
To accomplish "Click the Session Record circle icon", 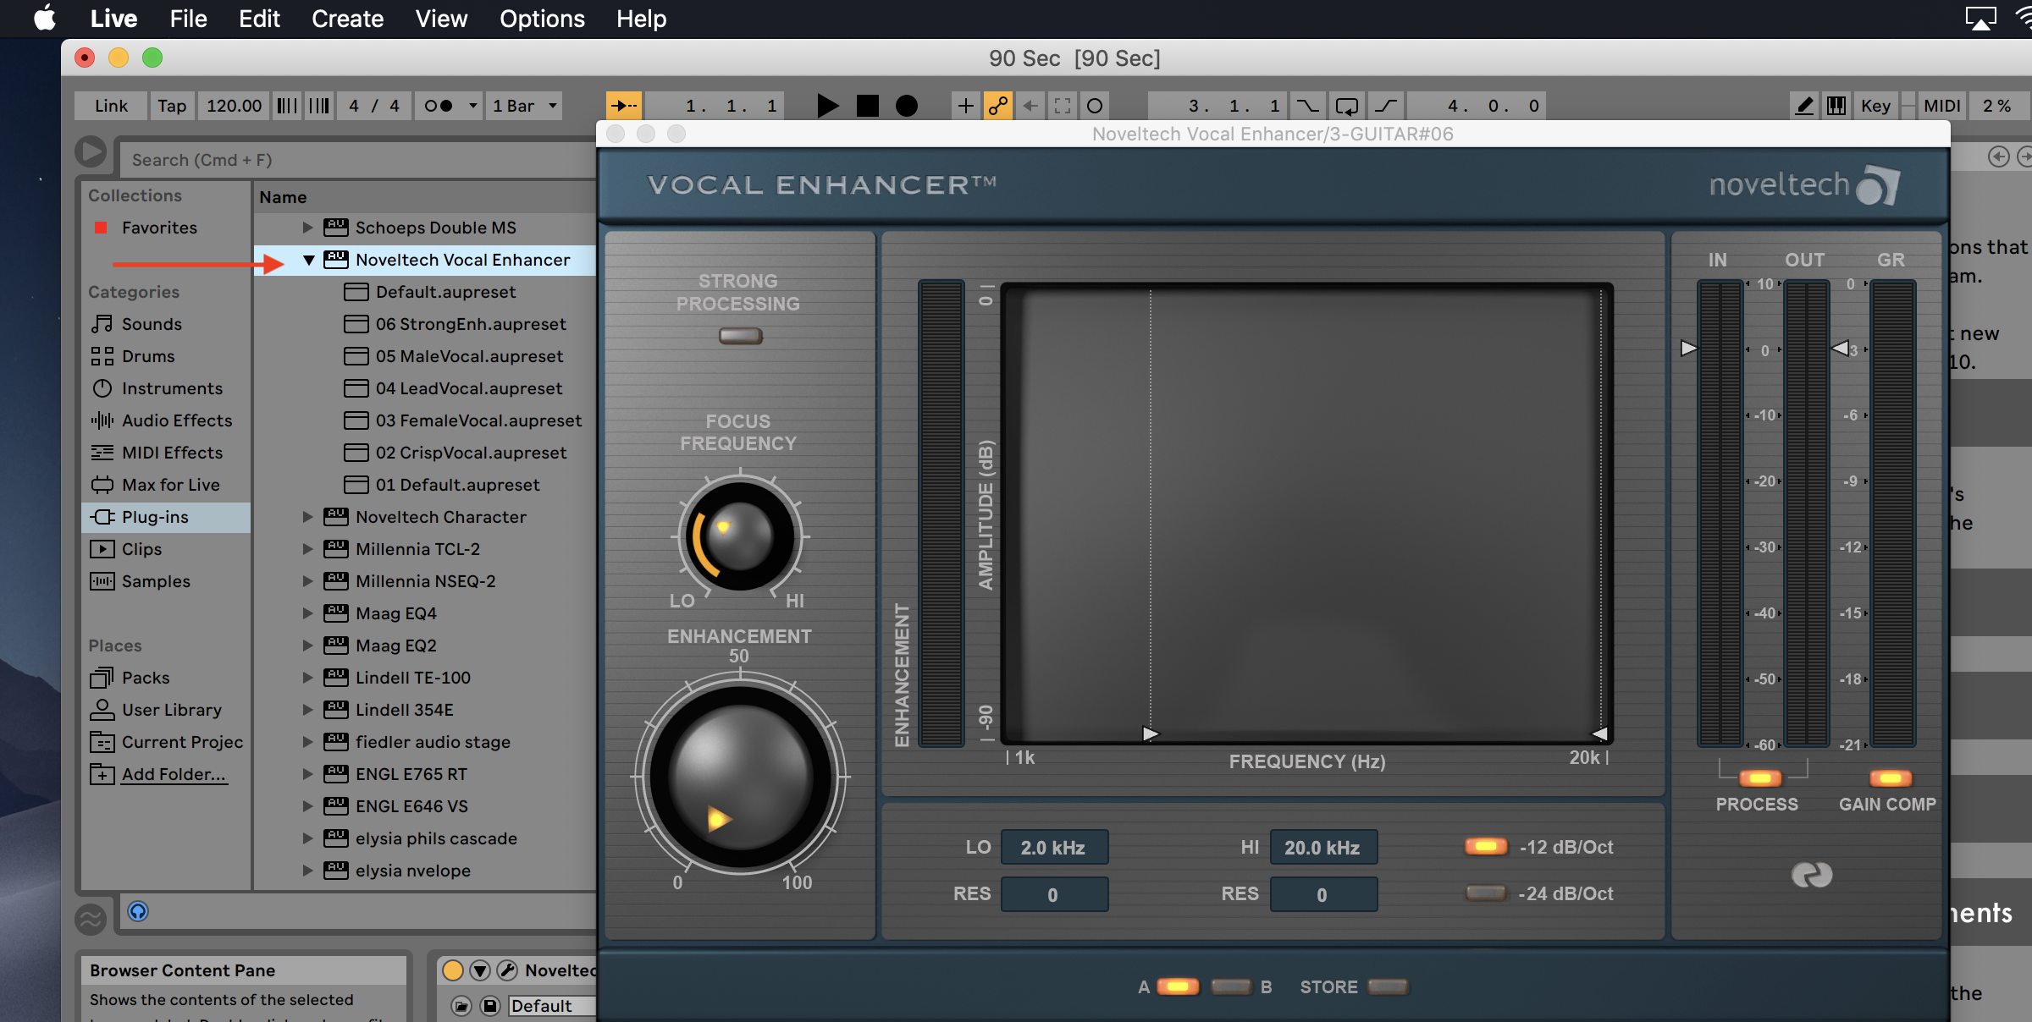I will (x=1094, y=106).
